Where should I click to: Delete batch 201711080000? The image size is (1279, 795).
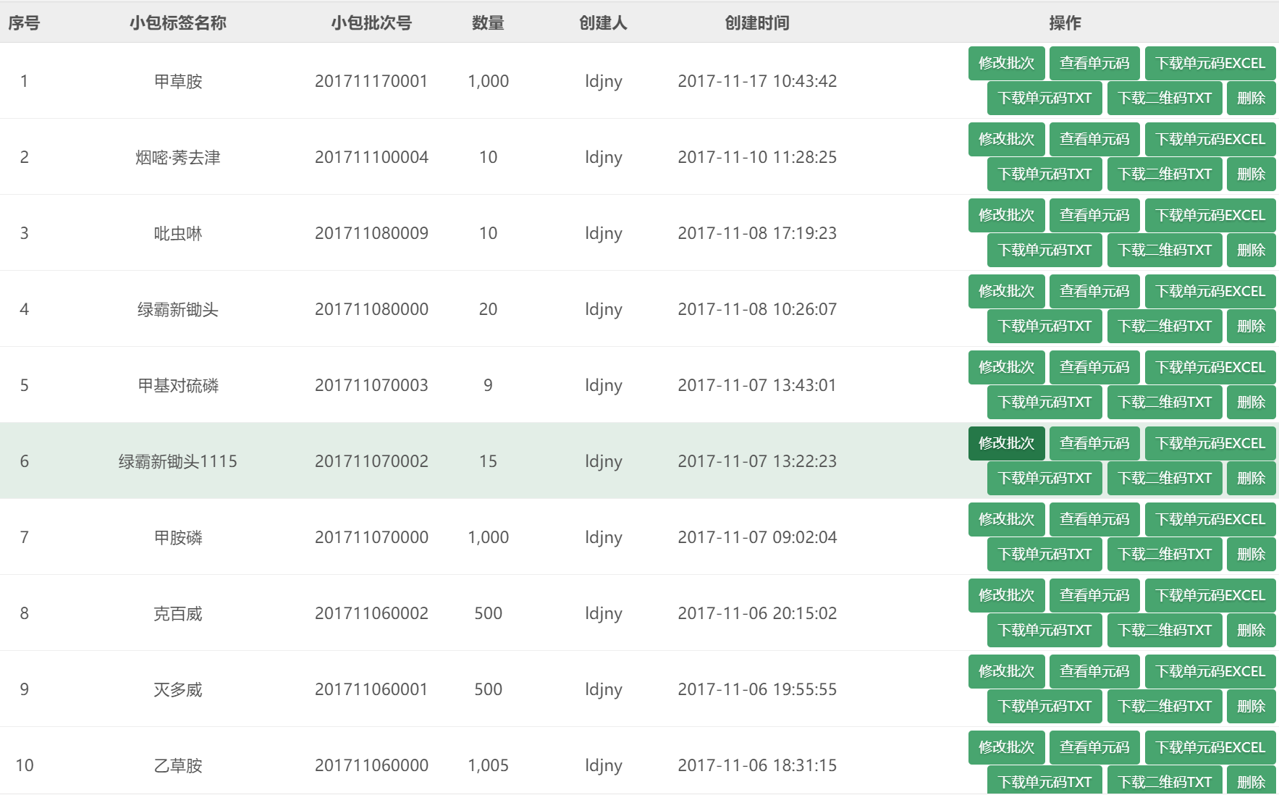point(1251,326)
